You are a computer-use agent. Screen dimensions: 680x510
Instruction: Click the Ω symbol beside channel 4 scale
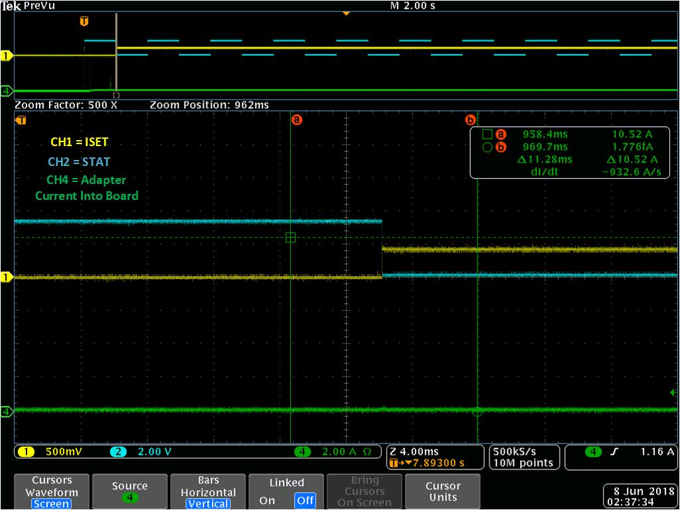point(367,452)
